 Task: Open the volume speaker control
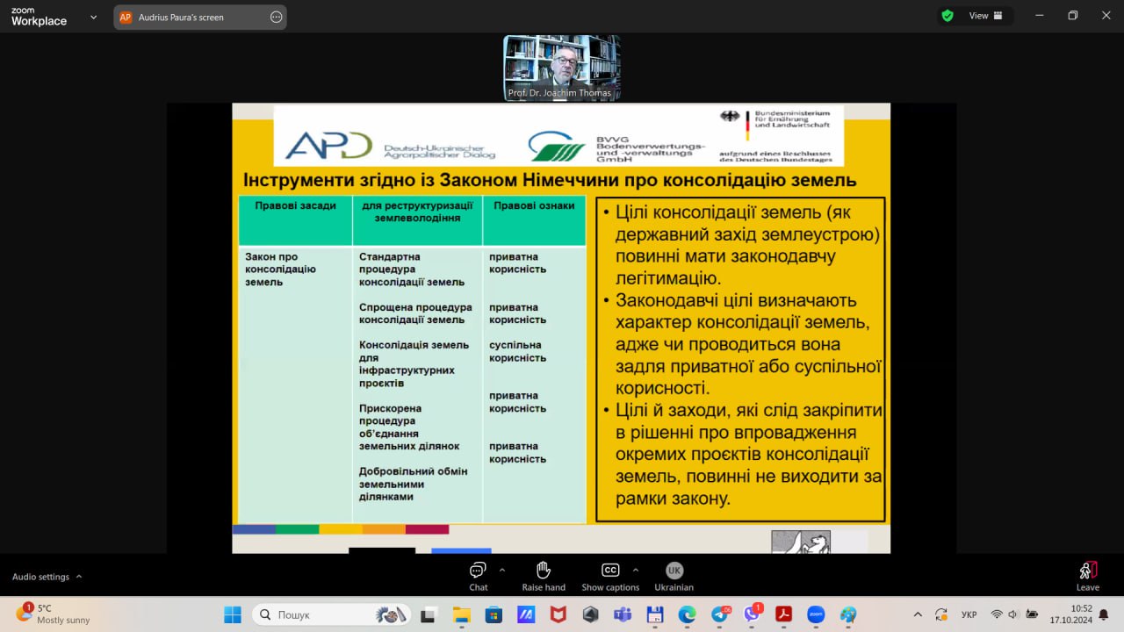[x=1013, y=614]
